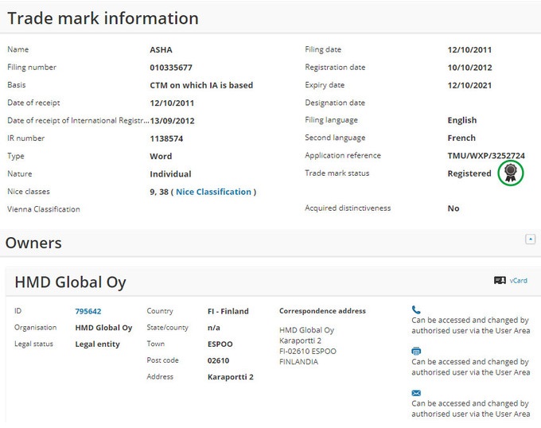Select filing language English
The image size is (541, 428).
click(462, 120)
